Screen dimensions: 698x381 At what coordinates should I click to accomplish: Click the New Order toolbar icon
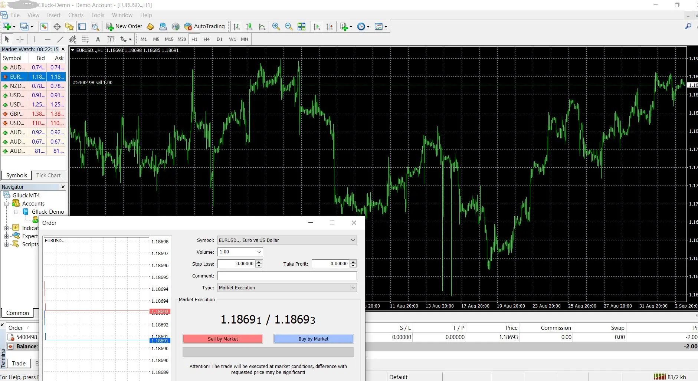tap(124, 26)
